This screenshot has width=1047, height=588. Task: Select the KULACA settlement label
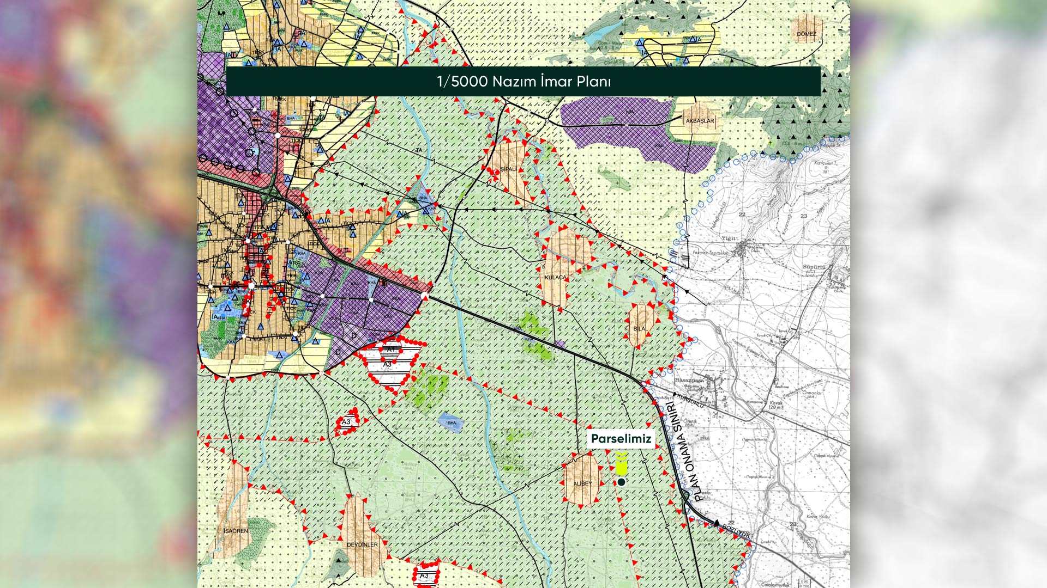click(555, 278)
